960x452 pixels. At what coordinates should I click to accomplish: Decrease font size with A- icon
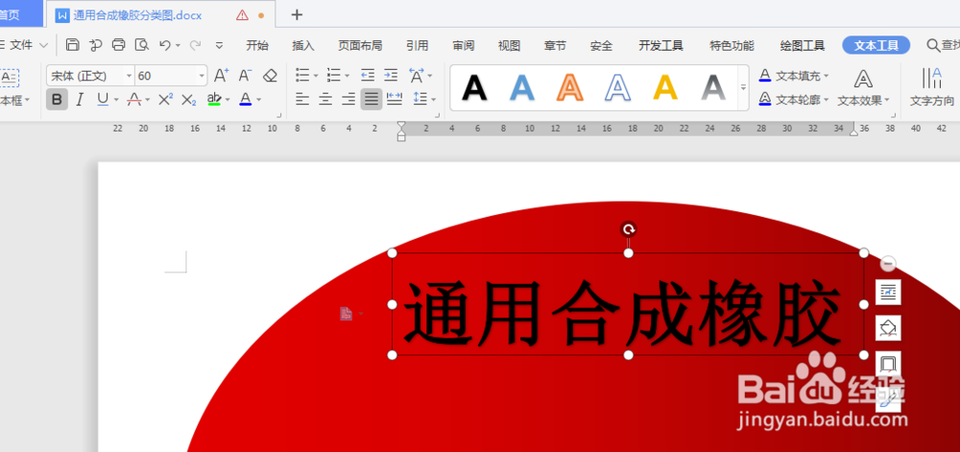point(246,75)
